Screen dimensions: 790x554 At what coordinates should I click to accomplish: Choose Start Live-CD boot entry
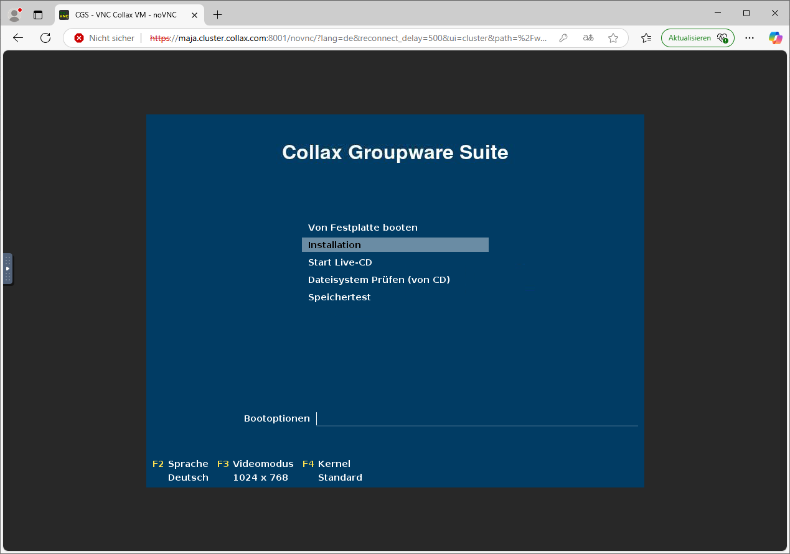(x=340, y=262)
